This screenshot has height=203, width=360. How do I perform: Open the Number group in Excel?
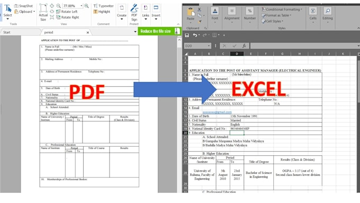(250, 15)
